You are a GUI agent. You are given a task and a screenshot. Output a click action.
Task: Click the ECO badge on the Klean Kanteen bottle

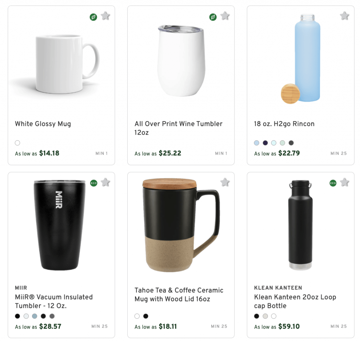(333, 183)
